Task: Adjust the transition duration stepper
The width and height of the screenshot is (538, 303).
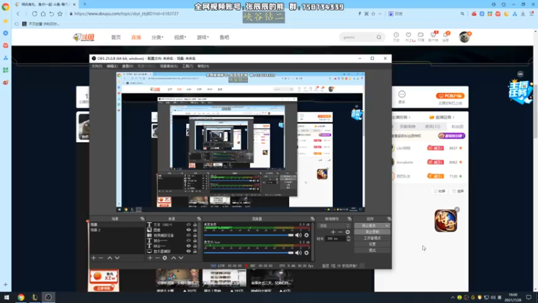Action: click(348, 238)
